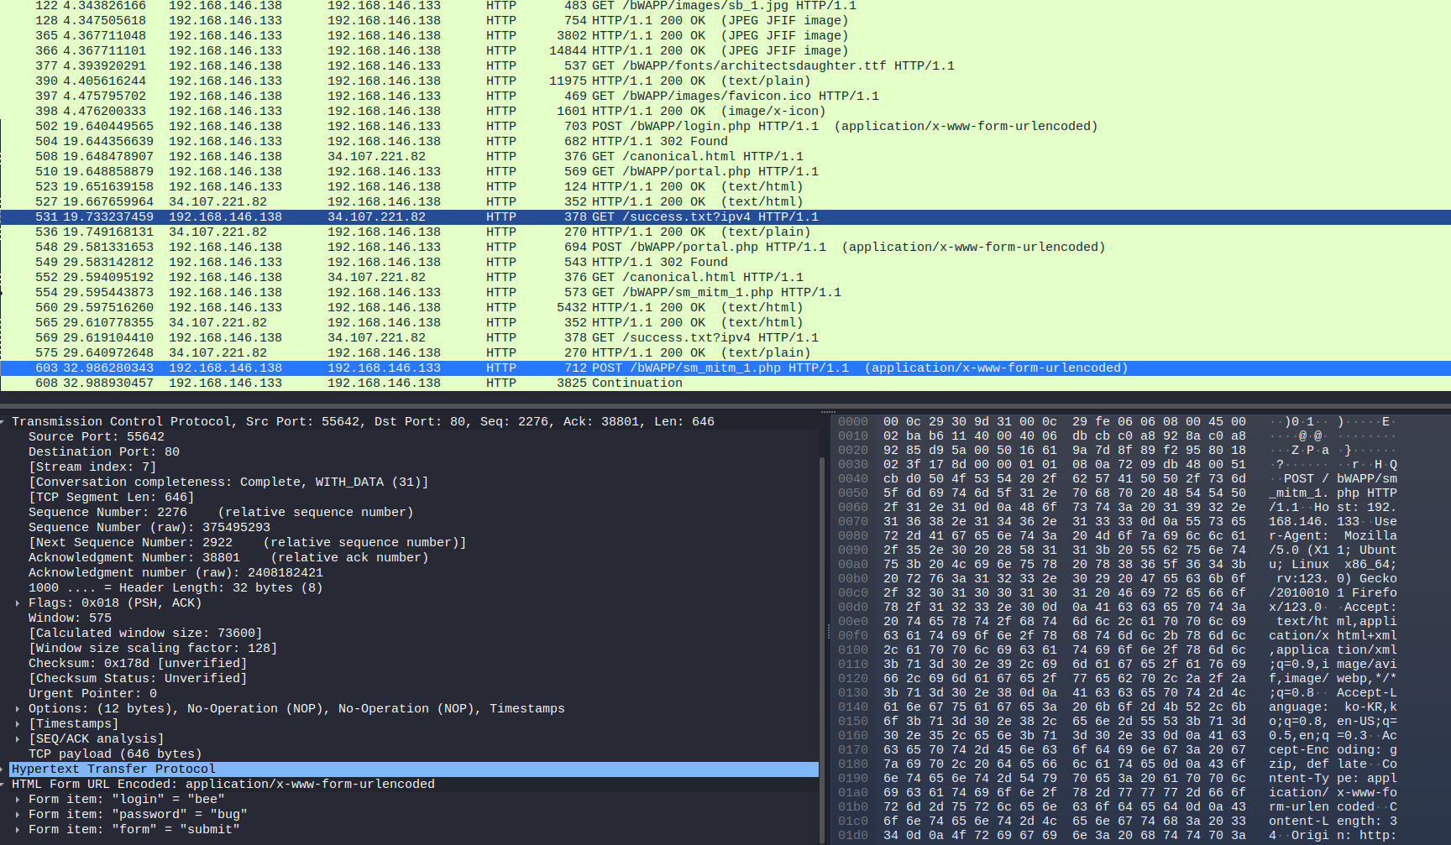1451x845 pixels.
Task: Select packet 560 with length 5432
Action: pyautogui.click(x=725, y=307)
